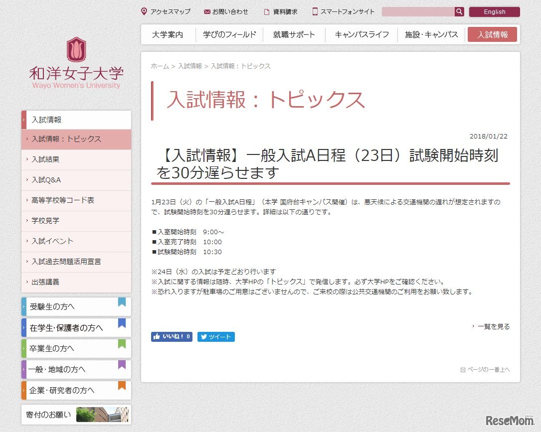Click the 寄付のお願い banner thumbnail
Image resolution: width=541 pixels, height=432 pixels.
point(102,415)
